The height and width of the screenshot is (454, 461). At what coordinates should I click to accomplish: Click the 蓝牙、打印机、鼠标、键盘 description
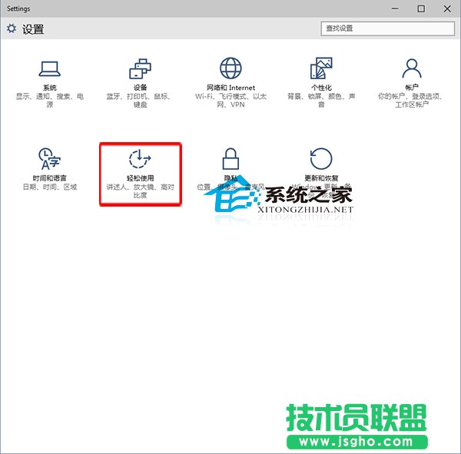pos(138,101)
